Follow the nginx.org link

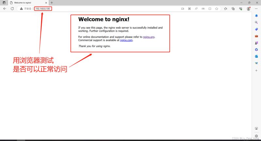(x=149, y=37)
